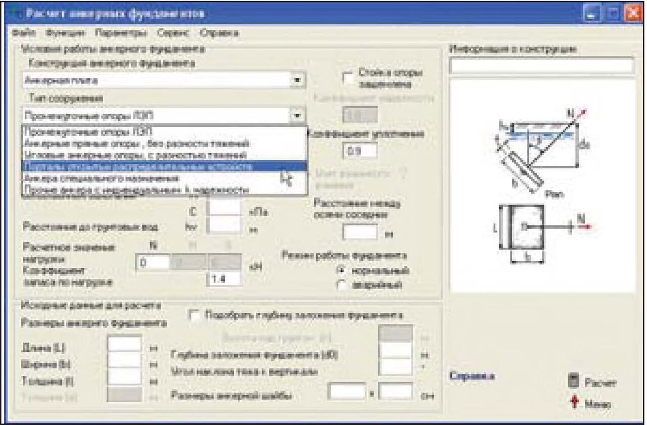Click the Коэффициент уплотнения field showing 0.9
Image resolution: width=647 pixels, height=425 pixels.
click(x=360, y=151)
